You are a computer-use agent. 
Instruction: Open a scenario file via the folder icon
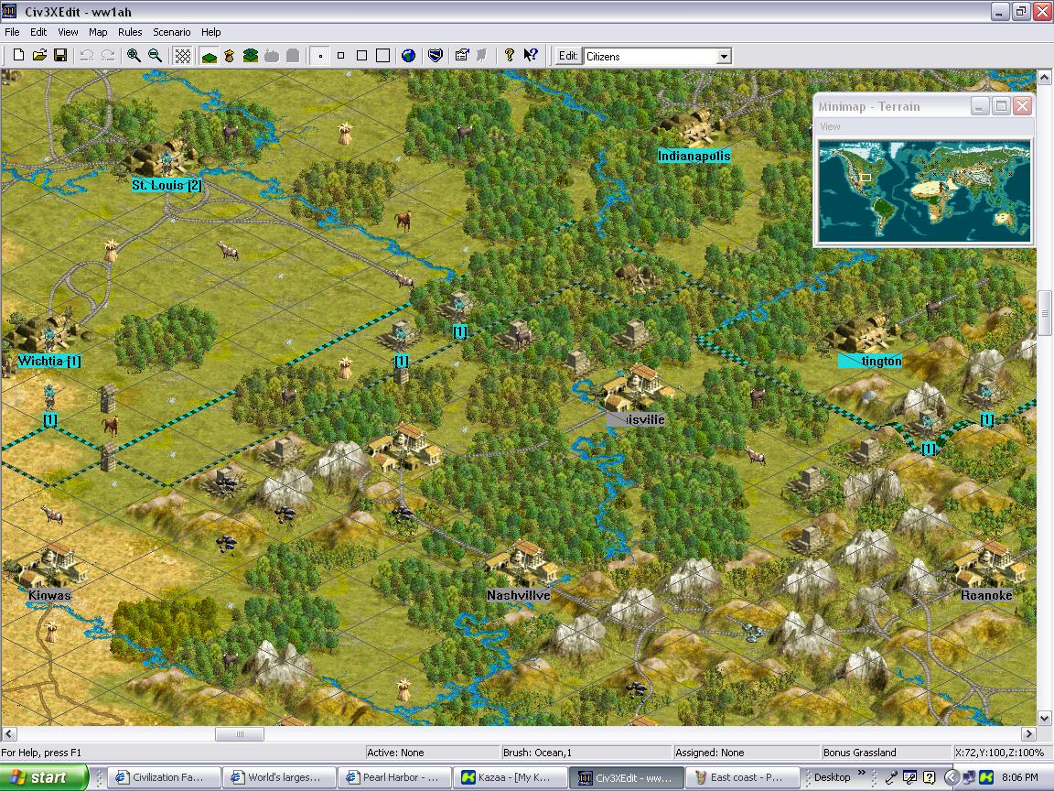point(39,56)
